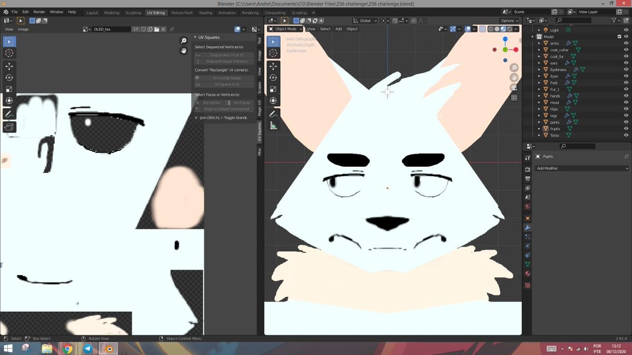Activate the Rotate tool

(x=273, y=77)
